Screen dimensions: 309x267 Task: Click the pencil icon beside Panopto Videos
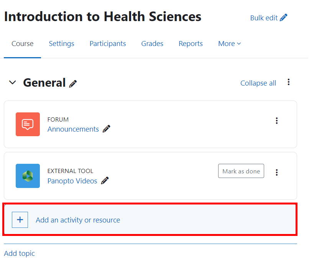(x=105, y=181)
